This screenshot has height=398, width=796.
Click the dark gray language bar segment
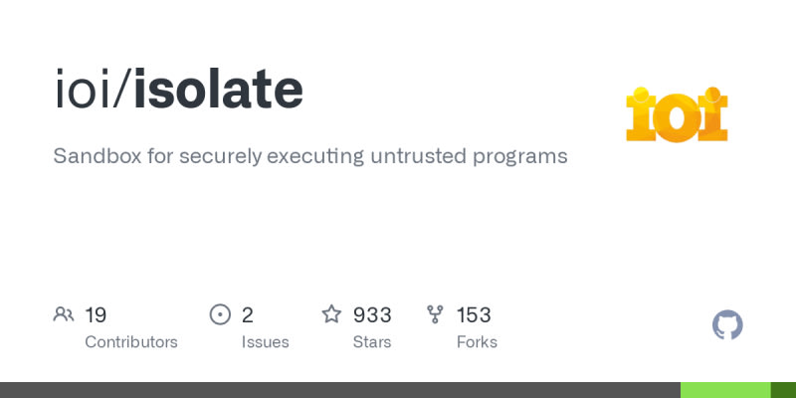pos(339,390)
